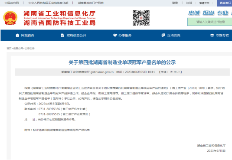Click the 登录 link
232x160 pixels.
click(175, 3)
